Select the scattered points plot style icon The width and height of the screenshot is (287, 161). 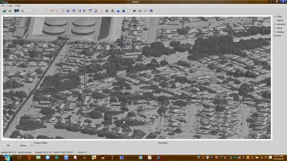pyautogui.click(x=101, y=11)
